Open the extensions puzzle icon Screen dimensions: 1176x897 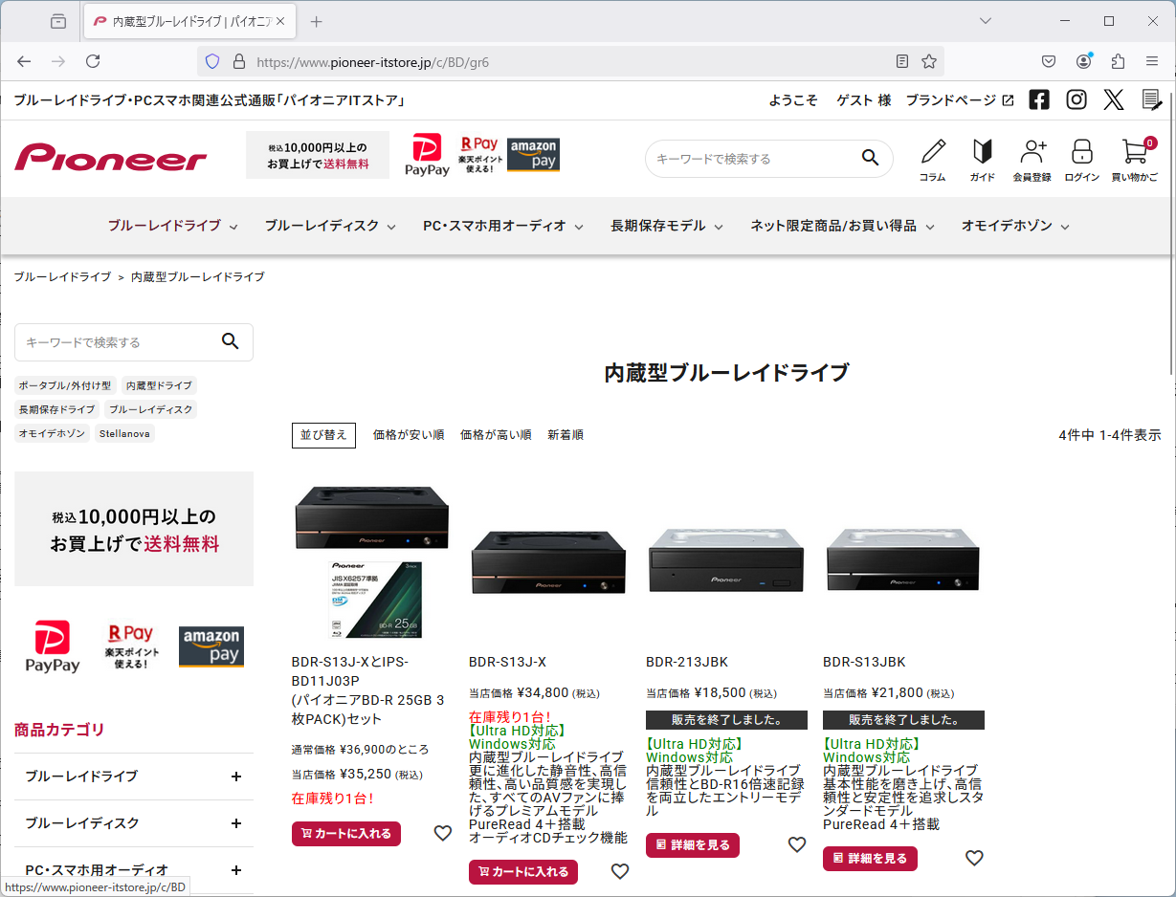(x=1118, y=61)
